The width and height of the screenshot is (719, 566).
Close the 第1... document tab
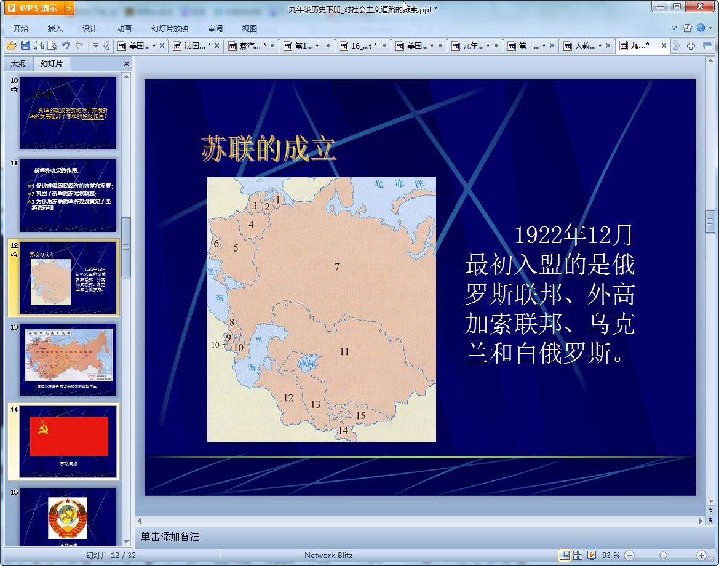click(328, 46)
